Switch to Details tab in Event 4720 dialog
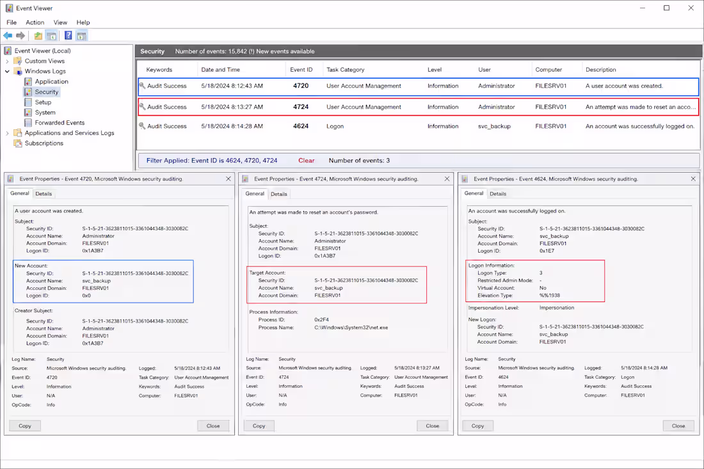 point(44,194)
